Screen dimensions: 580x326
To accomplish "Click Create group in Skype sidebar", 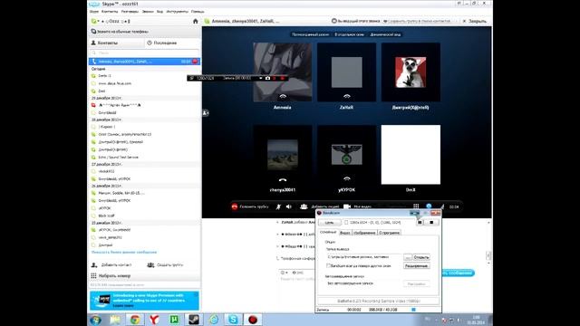I will (165, 265).
